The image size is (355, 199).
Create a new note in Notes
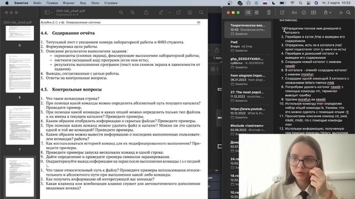point(282,13)
